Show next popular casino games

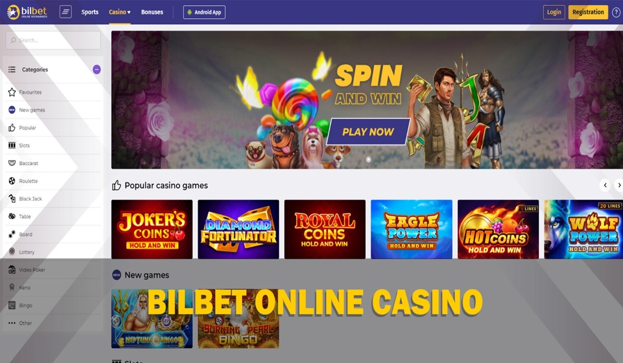click(x=618, y=185)
